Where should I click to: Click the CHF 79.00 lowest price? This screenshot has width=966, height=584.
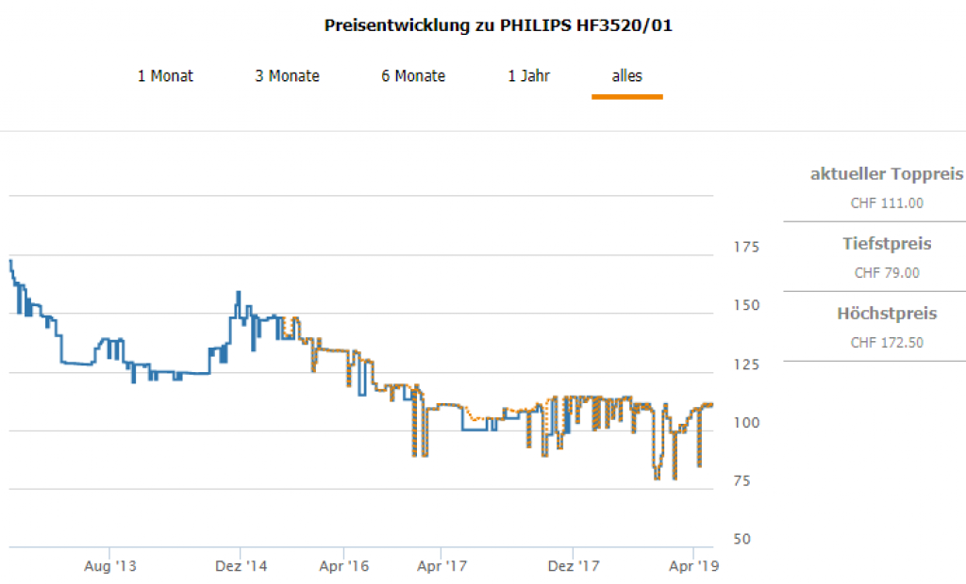[x=887, y=273]
